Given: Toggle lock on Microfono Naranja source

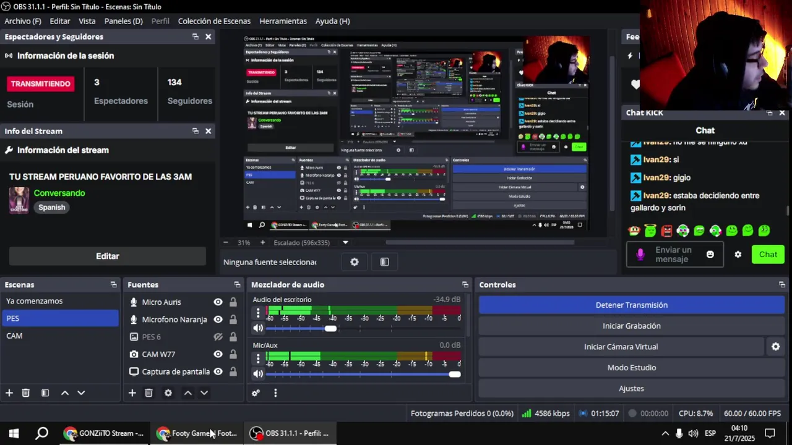Looking at the screenshot, I should [233, 320].
